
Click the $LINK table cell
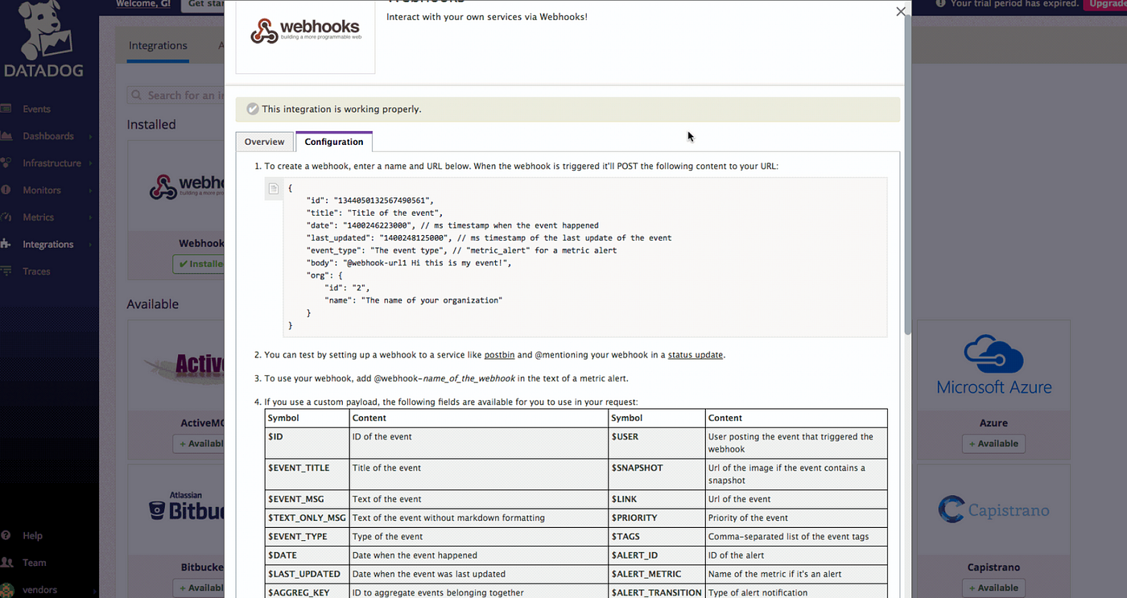(656, 499)
